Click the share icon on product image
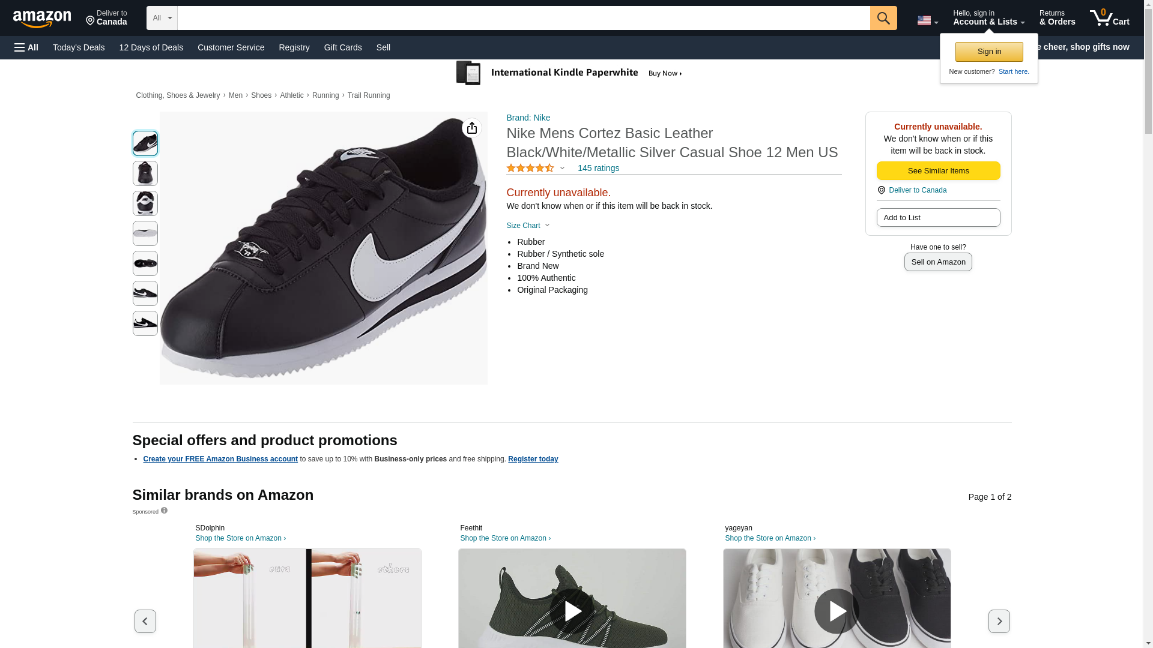 pyautogui.click(x=471, y=128)
